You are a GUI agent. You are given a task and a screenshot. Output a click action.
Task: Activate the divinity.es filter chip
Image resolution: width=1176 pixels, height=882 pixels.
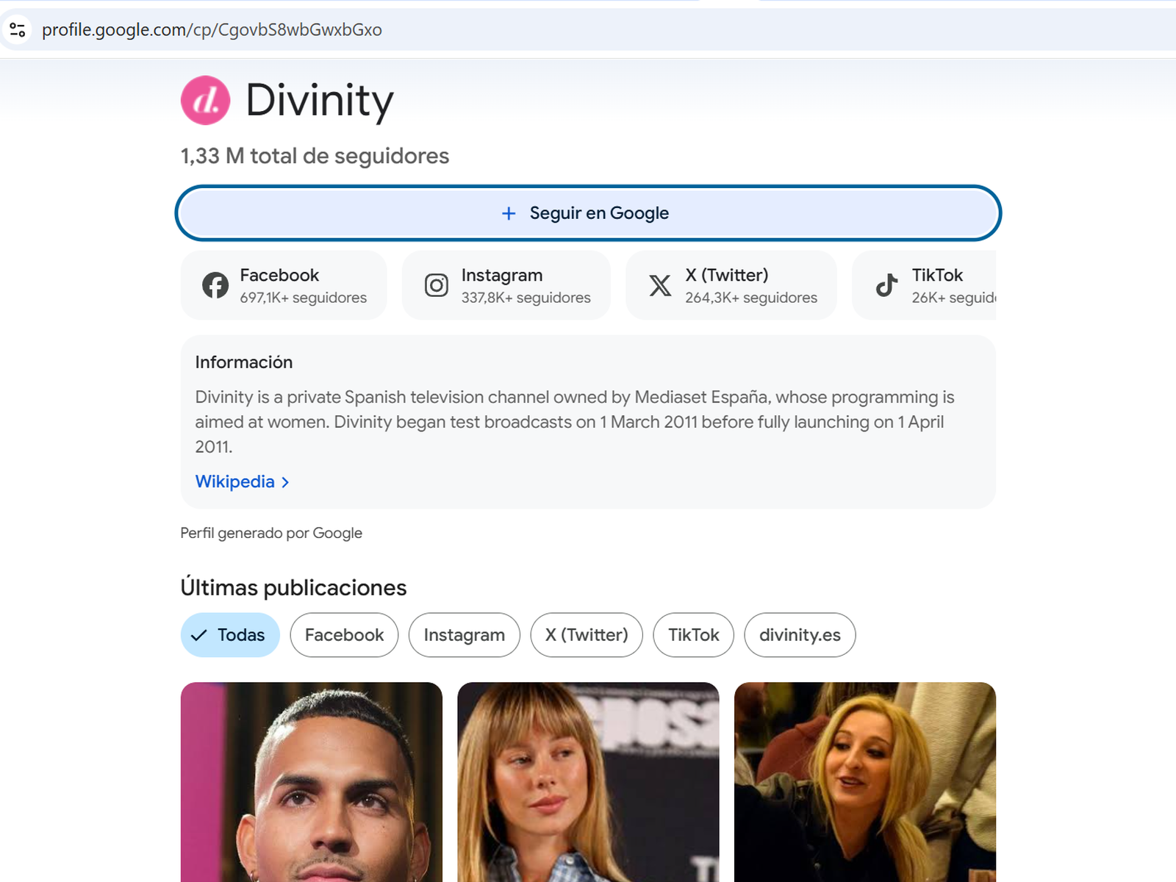tap(800, 634)
